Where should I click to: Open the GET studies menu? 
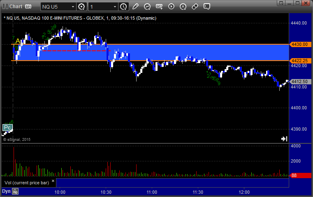pyautogui.click(x=159, y=7)
